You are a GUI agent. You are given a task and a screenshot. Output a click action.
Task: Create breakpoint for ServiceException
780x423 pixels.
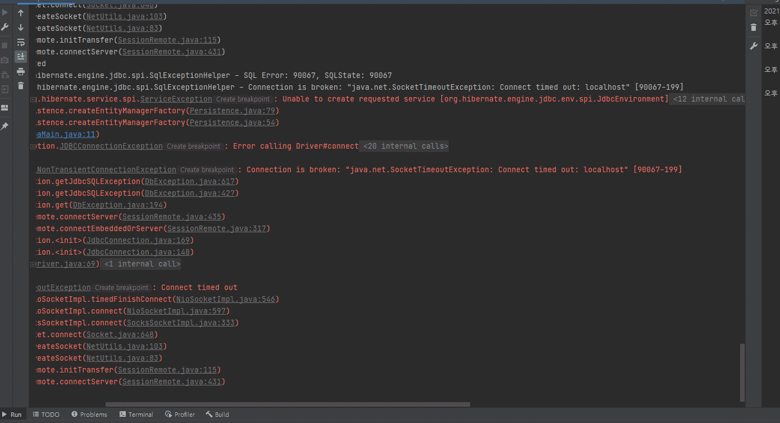[x=243, y=99]
